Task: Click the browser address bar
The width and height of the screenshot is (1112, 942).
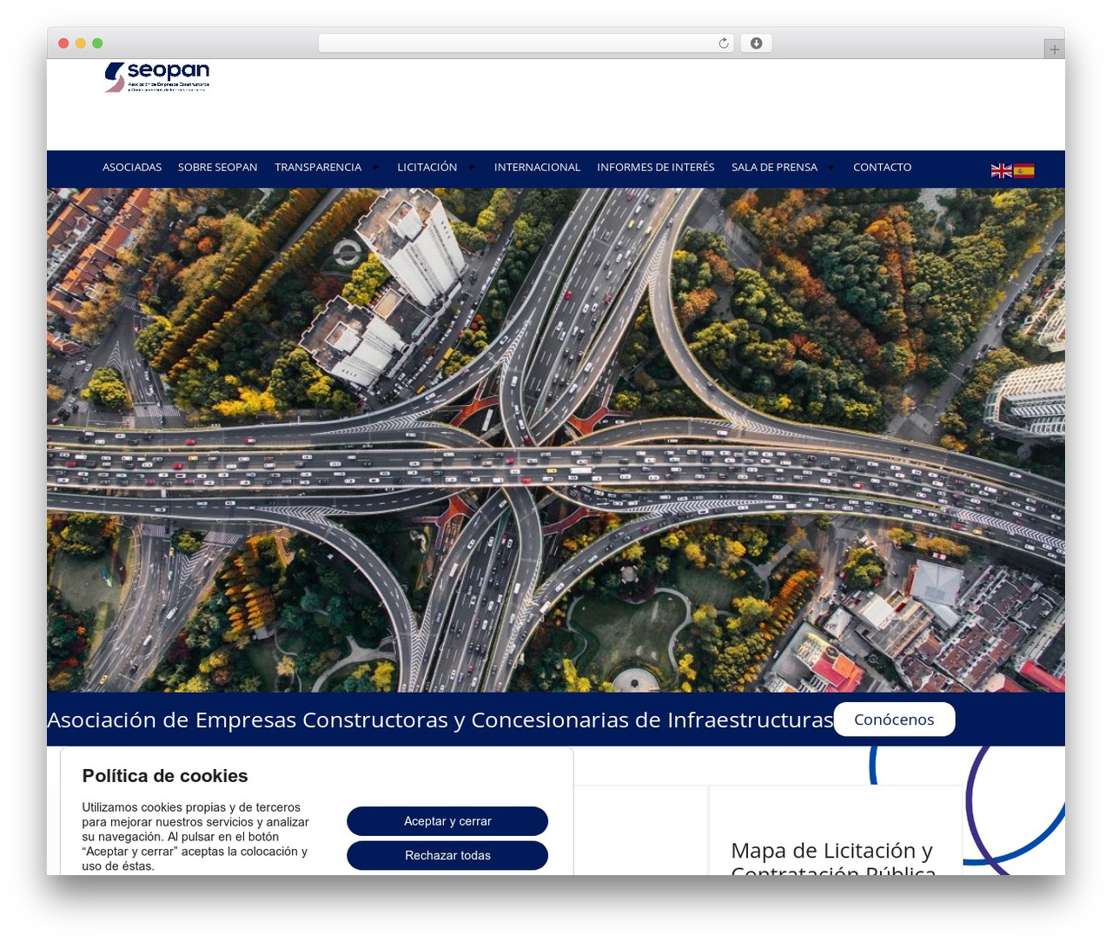Action: 526,43
